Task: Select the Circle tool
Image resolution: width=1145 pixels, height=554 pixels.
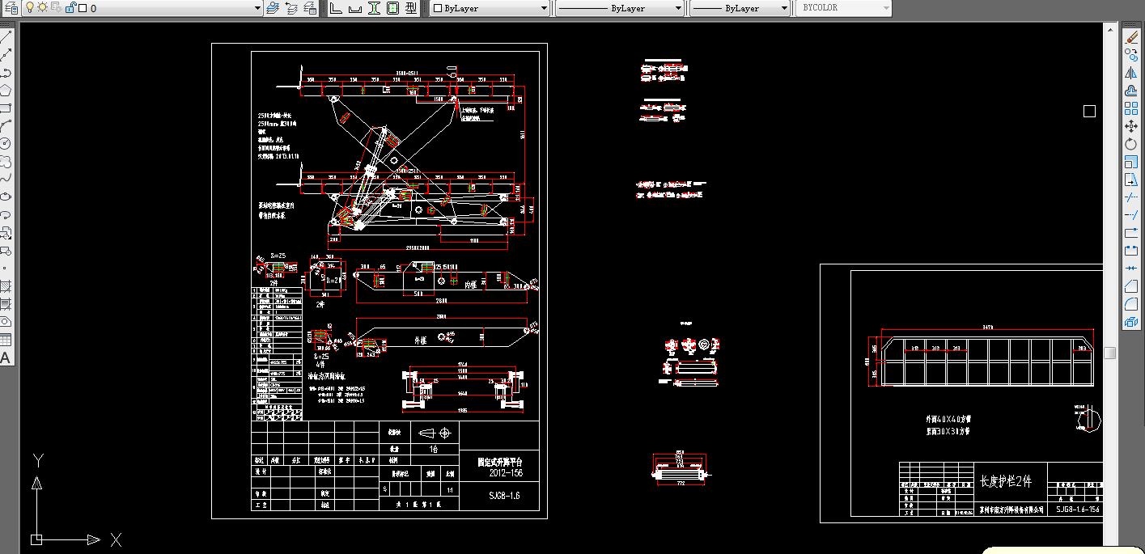Action: (6, 144)
